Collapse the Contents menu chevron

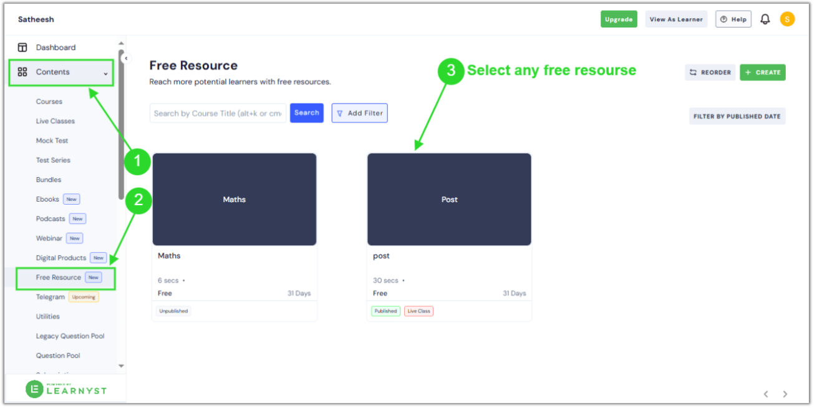coord(105,73)
